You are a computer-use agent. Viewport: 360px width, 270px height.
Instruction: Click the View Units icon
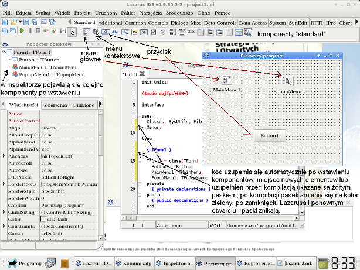5,30
